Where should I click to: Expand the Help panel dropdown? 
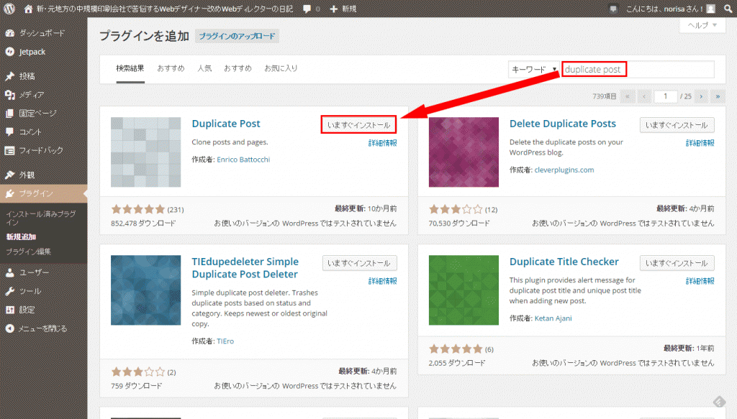pyautogui.click(x=702, y=25)
